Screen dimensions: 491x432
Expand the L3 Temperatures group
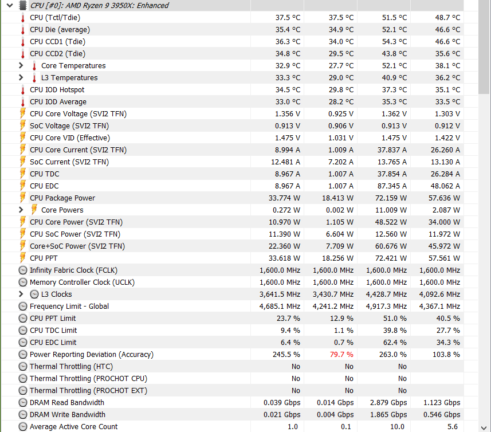click(21, 77)
